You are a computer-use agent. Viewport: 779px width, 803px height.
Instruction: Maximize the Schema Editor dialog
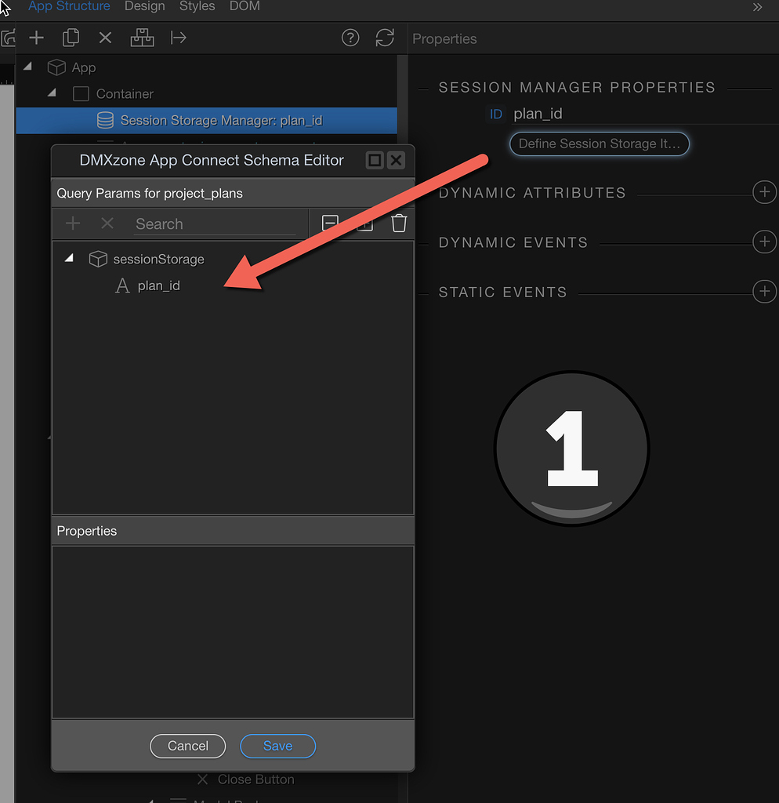375,160
